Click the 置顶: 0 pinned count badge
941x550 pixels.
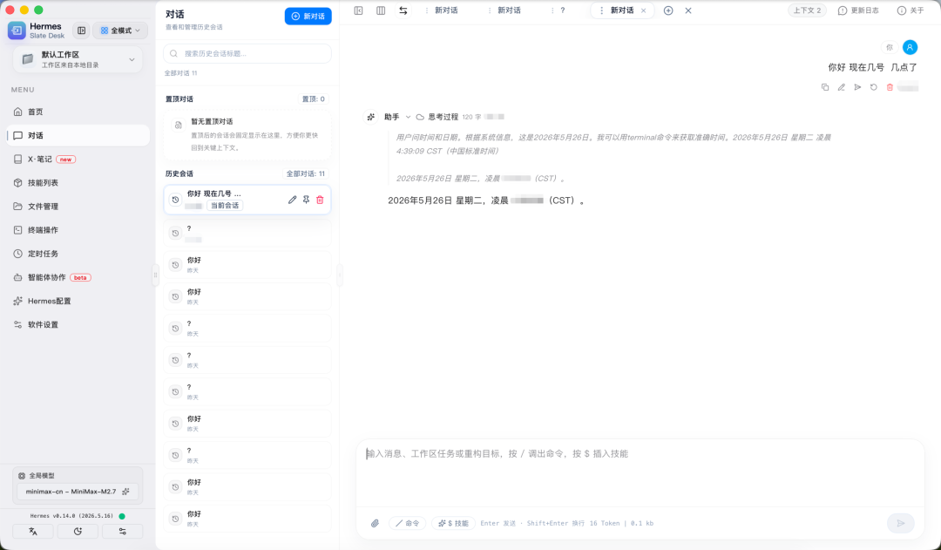click(314, 99)
